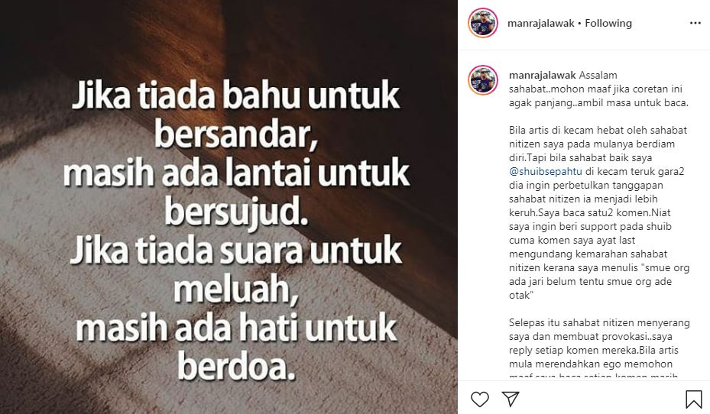Click the greeting text 'Assalam' in the caption
The height and width of the screenshot is (414, 710).
tap(598, 75)
